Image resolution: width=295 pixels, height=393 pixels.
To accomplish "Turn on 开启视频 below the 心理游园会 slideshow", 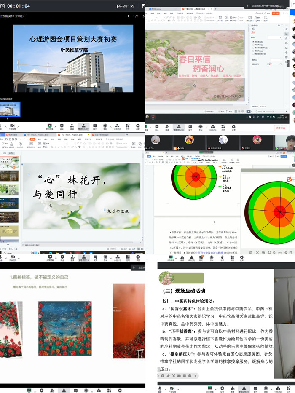I will click(12, 126).
